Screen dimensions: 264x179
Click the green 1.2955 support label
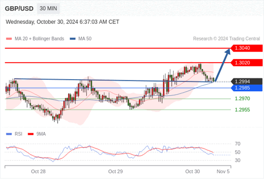point(243,110)
